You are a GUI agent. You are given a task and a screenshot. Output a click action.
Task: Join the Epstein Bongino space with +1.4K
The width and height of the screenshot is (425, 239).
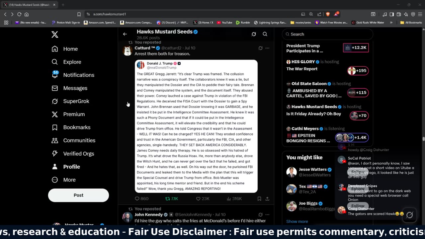352,137
